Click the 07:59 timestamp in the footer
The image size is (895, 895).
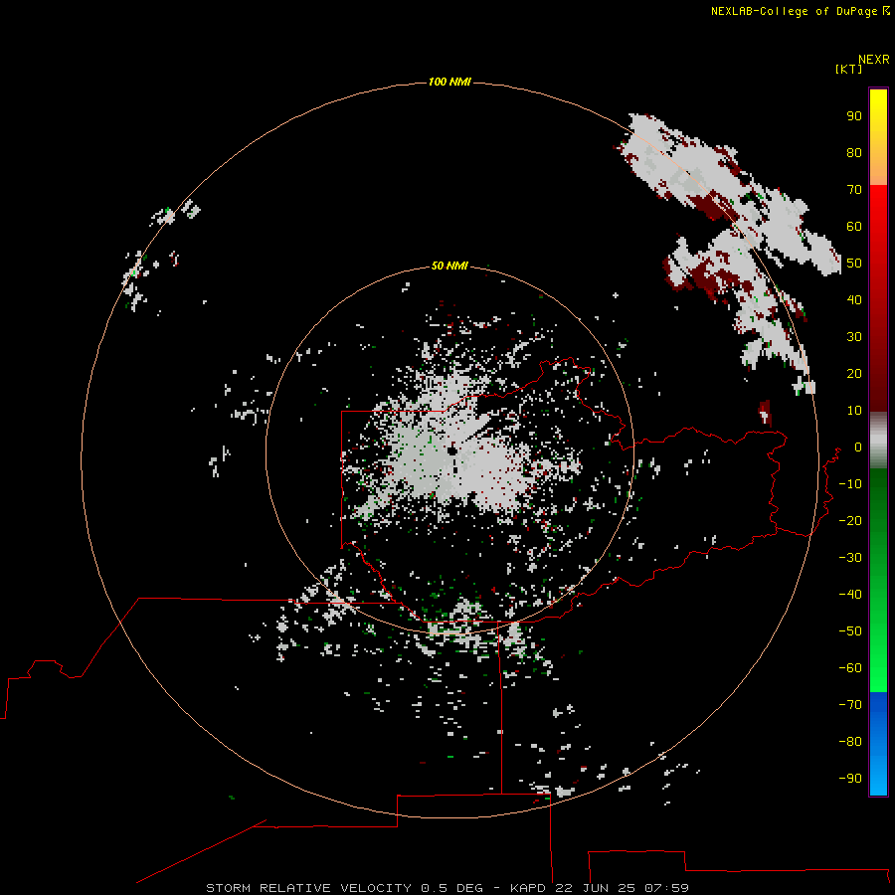[x=666, y=888]
